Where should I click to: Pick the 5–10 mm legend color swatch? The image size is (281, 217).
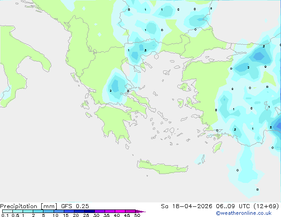pos(48,211)
